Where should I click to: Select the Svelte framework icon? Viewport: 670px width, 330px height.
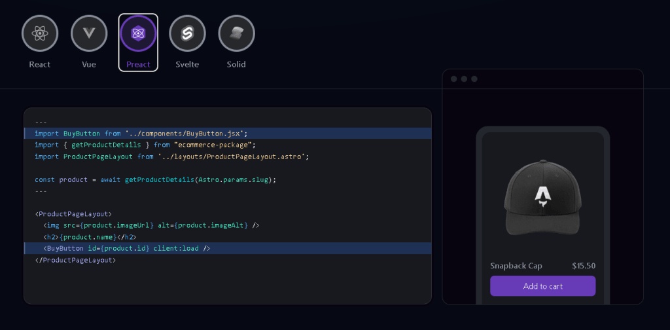pos(187,33)
